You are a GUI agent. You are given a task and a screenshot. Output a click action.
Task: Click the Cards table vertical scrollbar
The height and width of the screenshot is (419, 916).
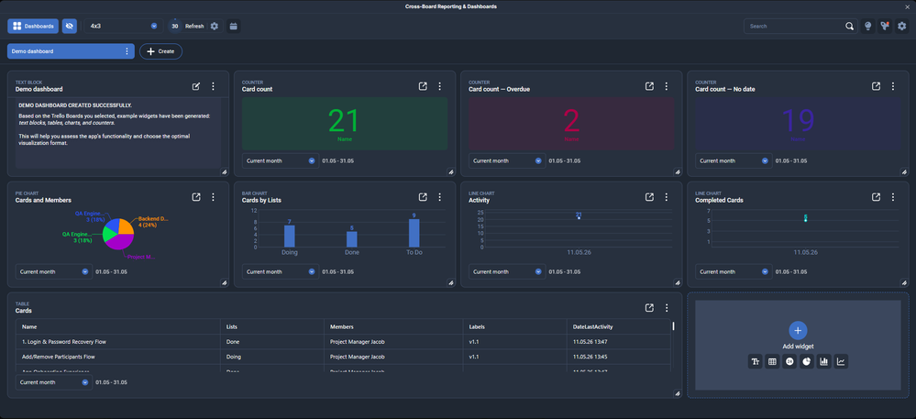674,326
